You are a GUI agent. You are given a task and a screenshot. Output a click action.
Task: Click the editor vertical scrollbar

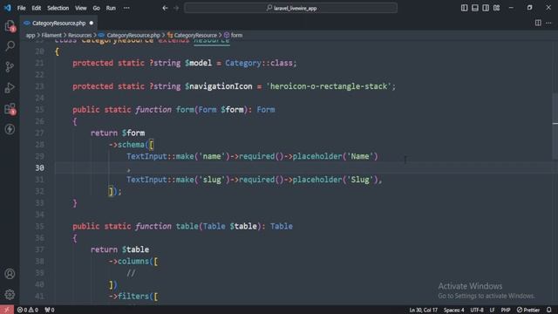point(555,125)
